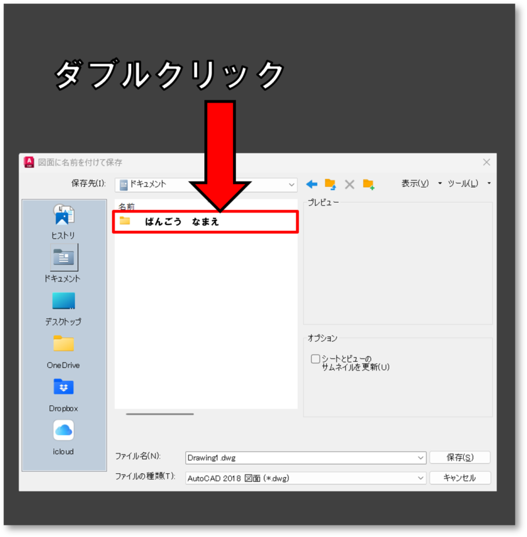
Task: Click the 保存(S) button
Action: [460, 457]
